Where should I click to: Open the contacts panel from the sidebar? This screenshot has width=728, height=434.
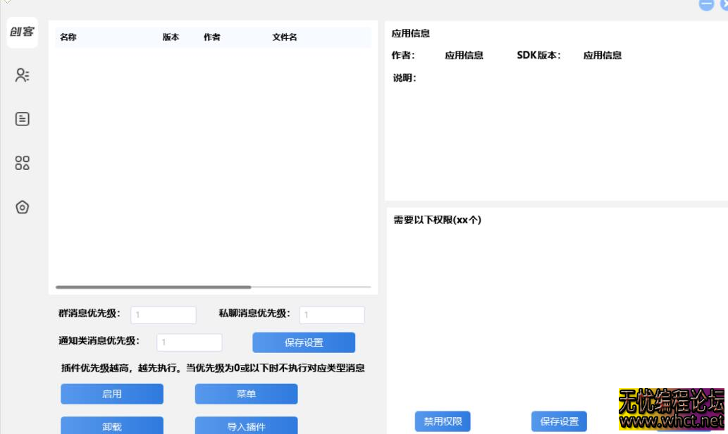pos(22,75)
